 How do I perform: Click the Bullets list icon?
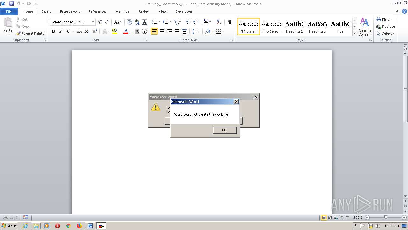tap(154, 22)
